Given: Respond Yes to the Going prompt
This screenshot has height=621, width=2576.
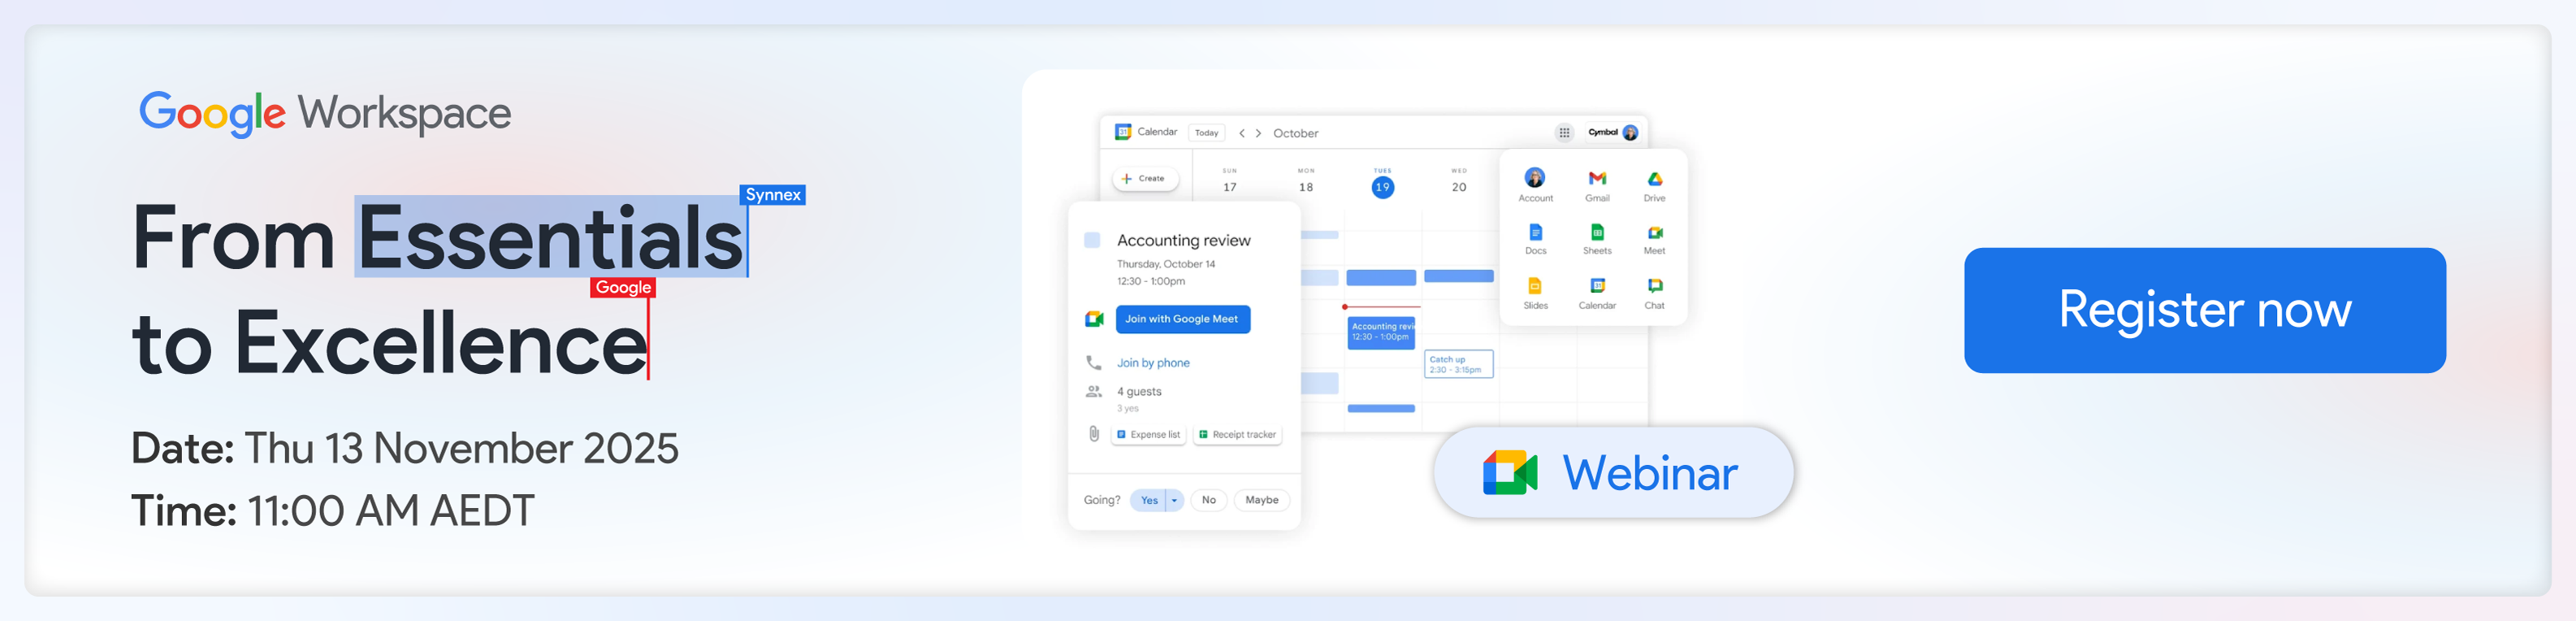Looking at the screenshot, I should [x=1149, y=500].
